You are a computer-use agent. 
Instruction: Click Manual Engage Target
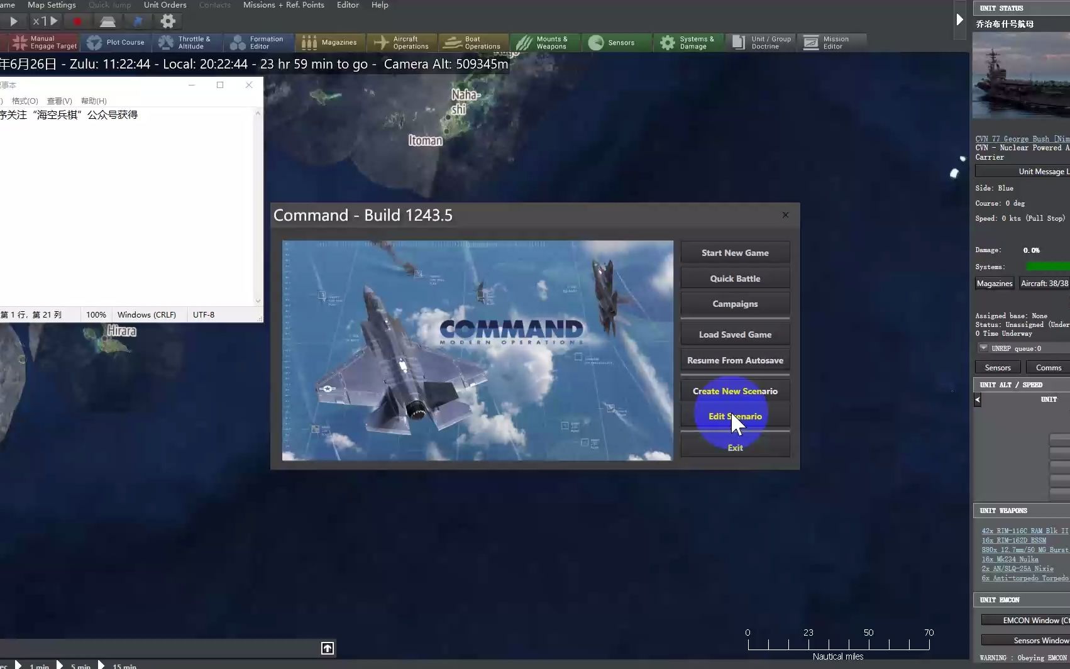[x=44, y=43]
